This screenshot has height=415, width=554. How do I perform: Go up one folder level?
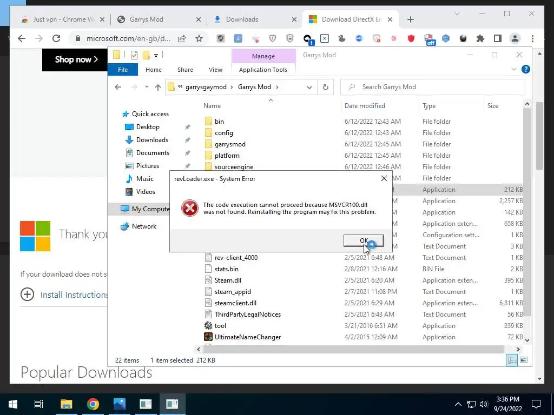click(x=157, y=87)
